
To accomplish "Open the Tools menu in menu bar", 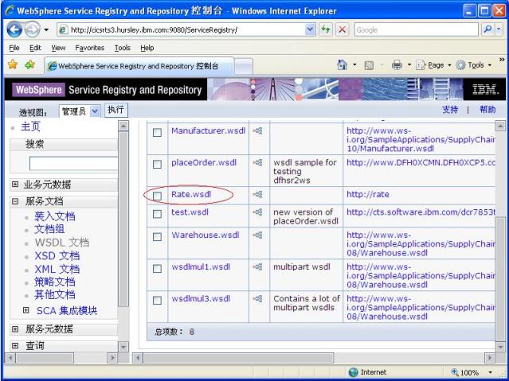I will pyautogui.click(x=123, y=48).
